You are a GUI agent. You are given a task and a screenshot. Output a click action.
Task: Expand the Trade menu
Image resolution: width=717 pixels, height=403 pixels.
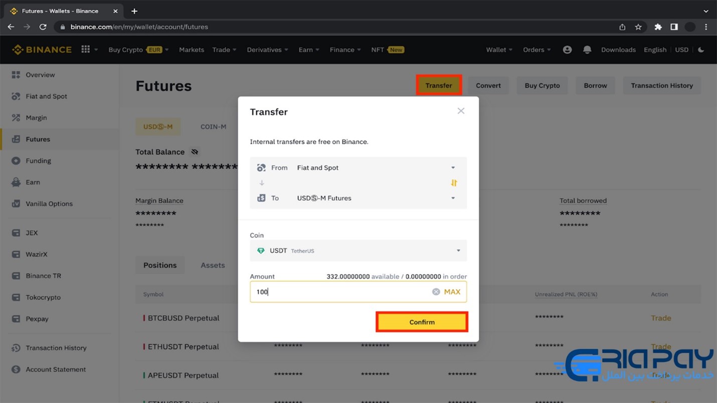pyautogui.click(x=224, y=50)
